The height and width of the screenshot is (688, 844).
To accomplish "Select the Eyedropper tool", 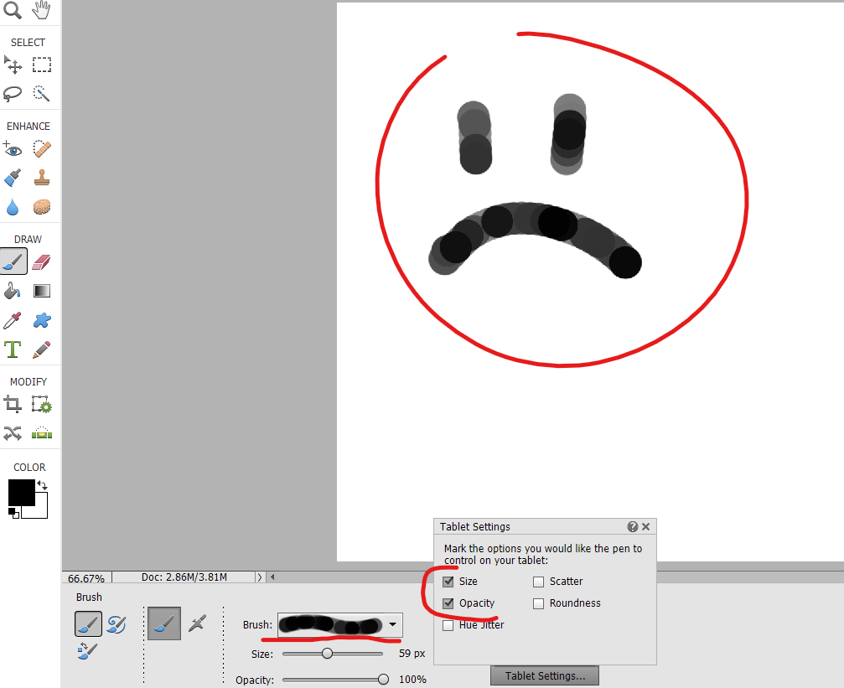I will pos(12,320).
